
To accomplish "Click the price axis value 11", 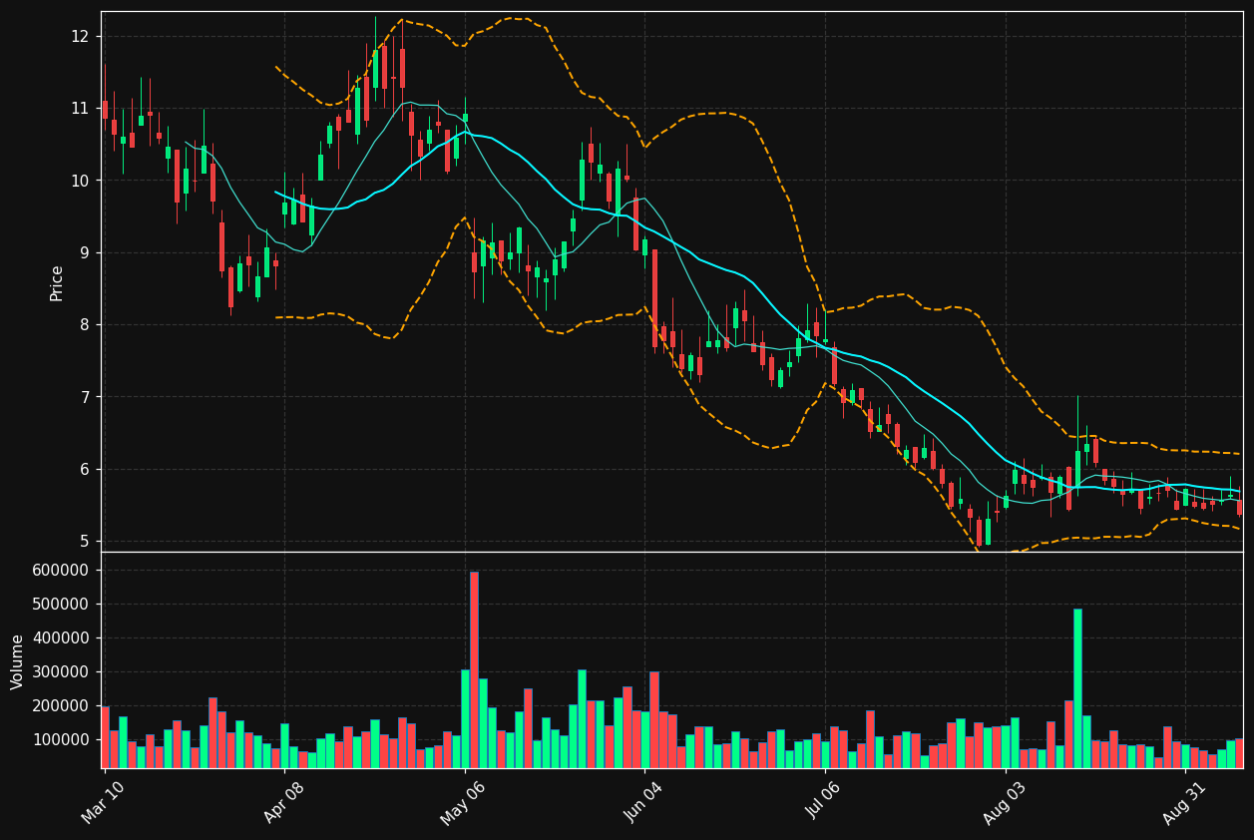I will 80,109.
